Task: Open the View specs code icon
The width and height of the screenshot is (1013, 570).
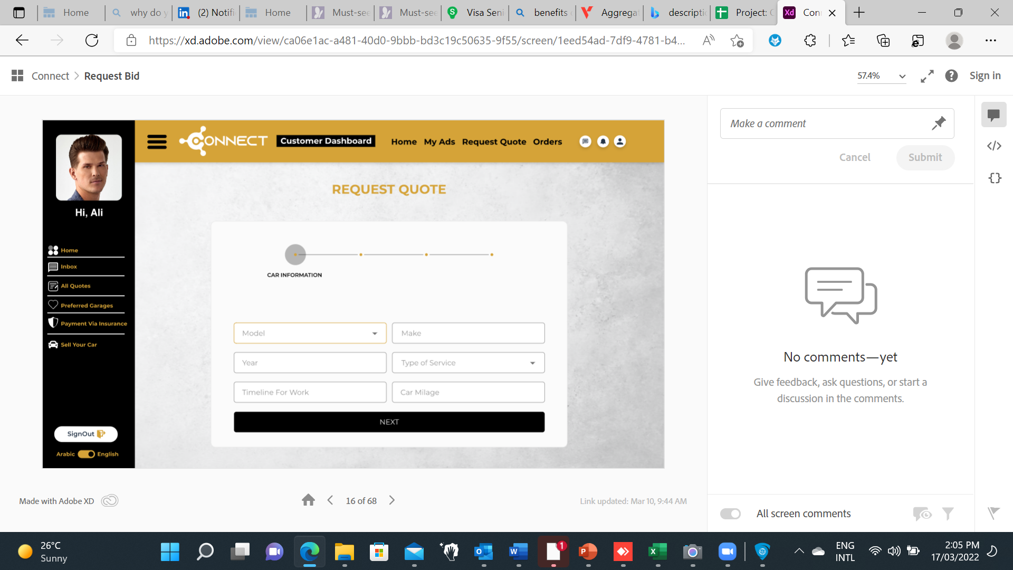Action: [x=994, y=146]
